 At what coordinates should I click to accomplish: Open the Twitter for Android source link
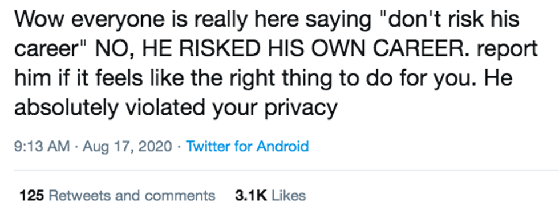[247, 146]
